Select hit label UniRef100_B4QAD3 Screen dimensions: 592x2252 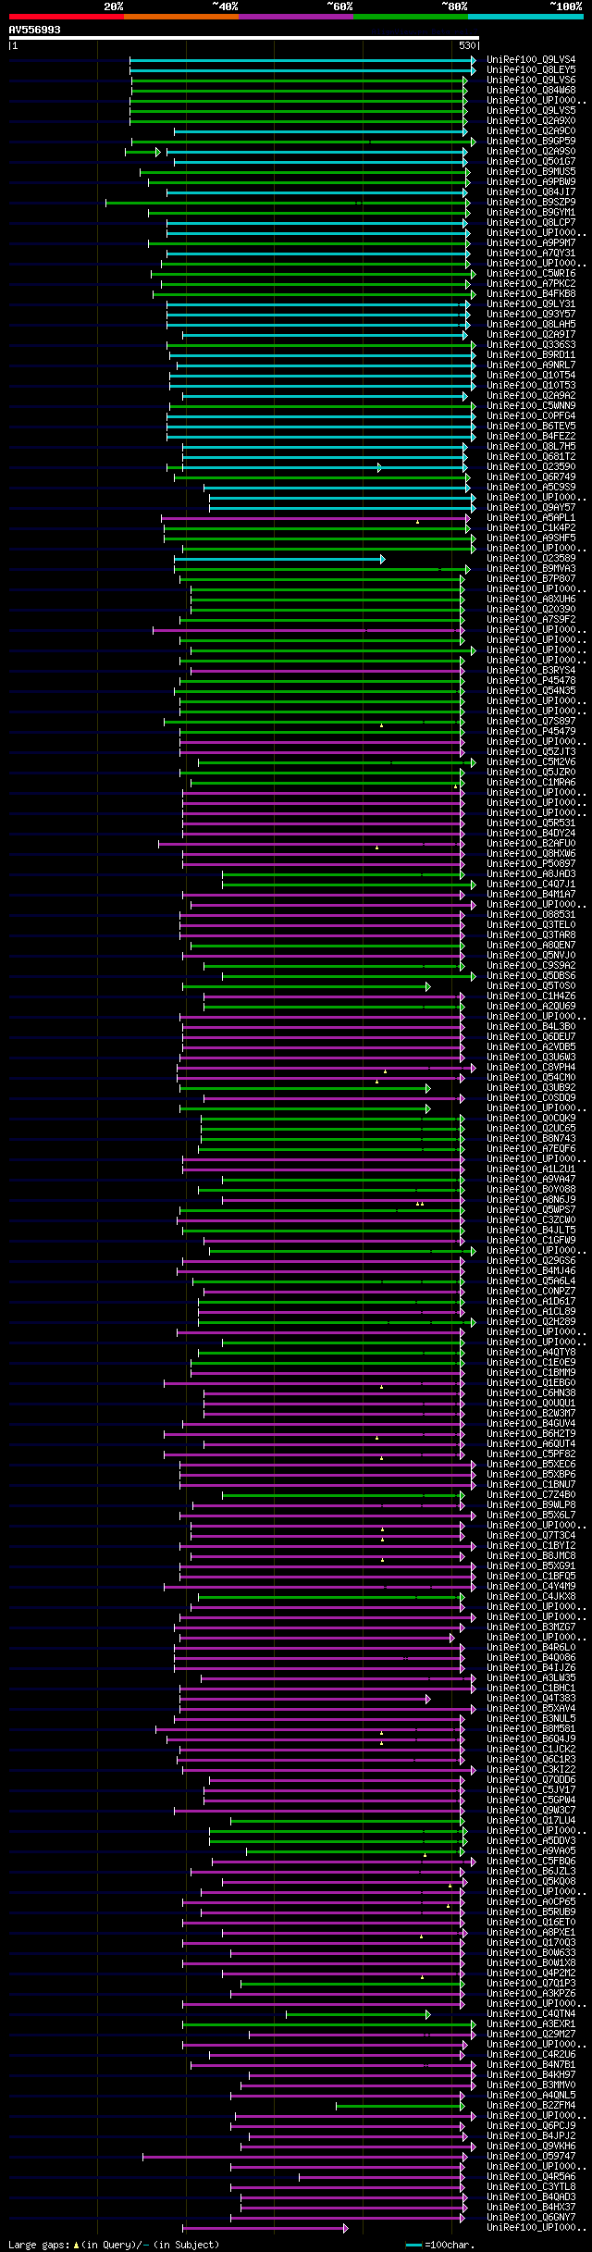pos(531,2196)
